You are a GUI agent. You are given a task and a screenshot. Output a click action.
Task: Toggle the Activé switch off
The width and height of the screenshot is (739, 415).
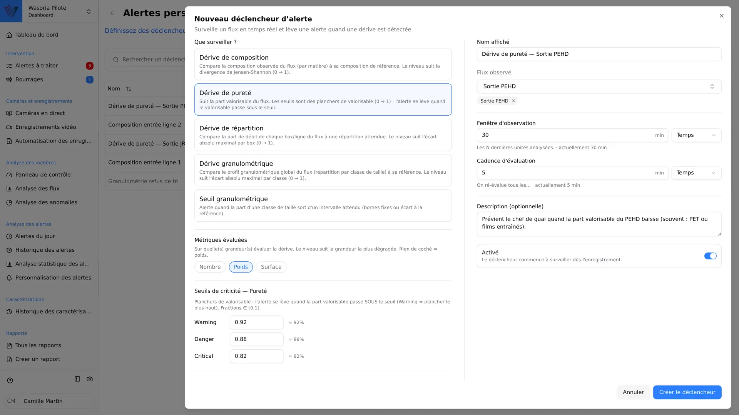pos(710,256)
